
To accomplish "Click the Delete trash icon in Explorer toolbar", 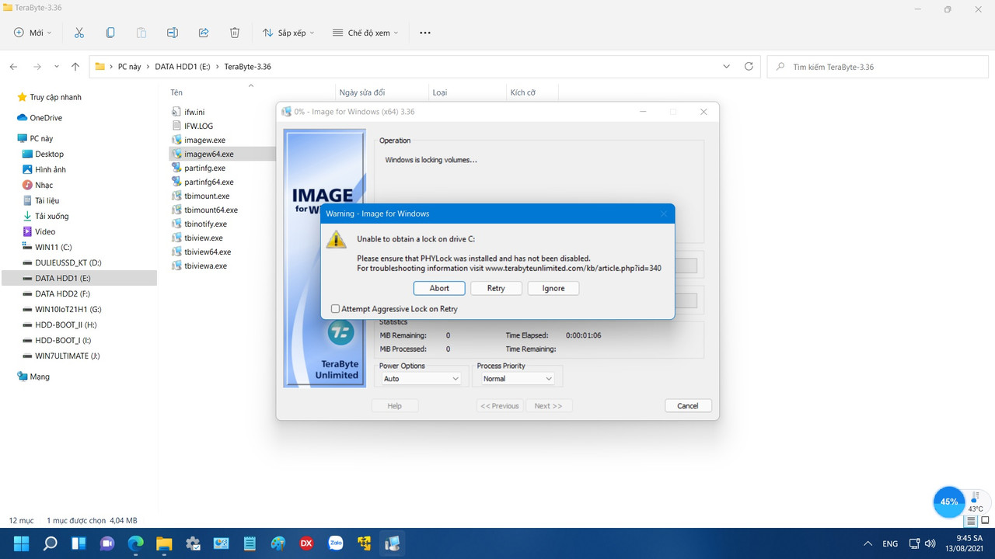I will coord(235,33).
